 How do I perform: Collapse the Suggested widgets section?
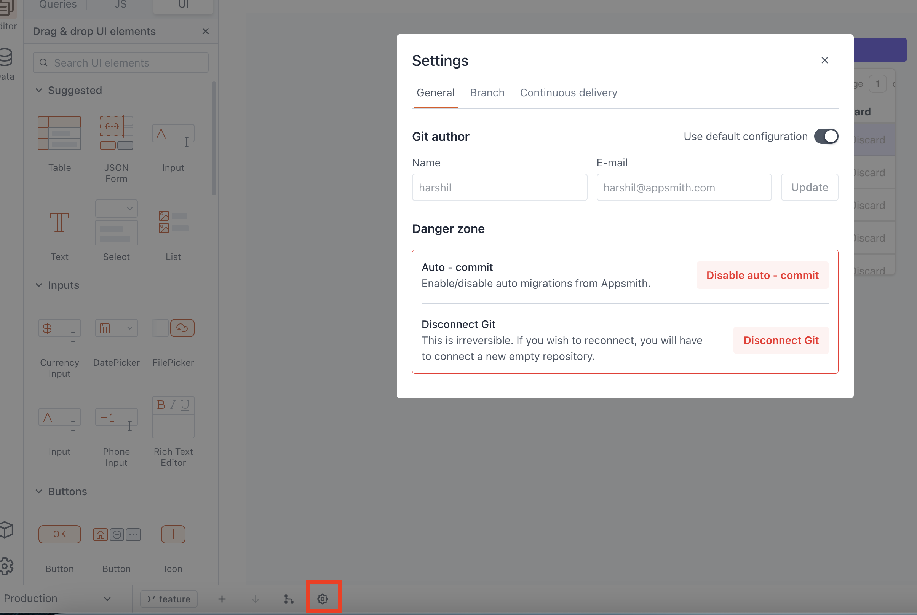click(x=39, y=90)
